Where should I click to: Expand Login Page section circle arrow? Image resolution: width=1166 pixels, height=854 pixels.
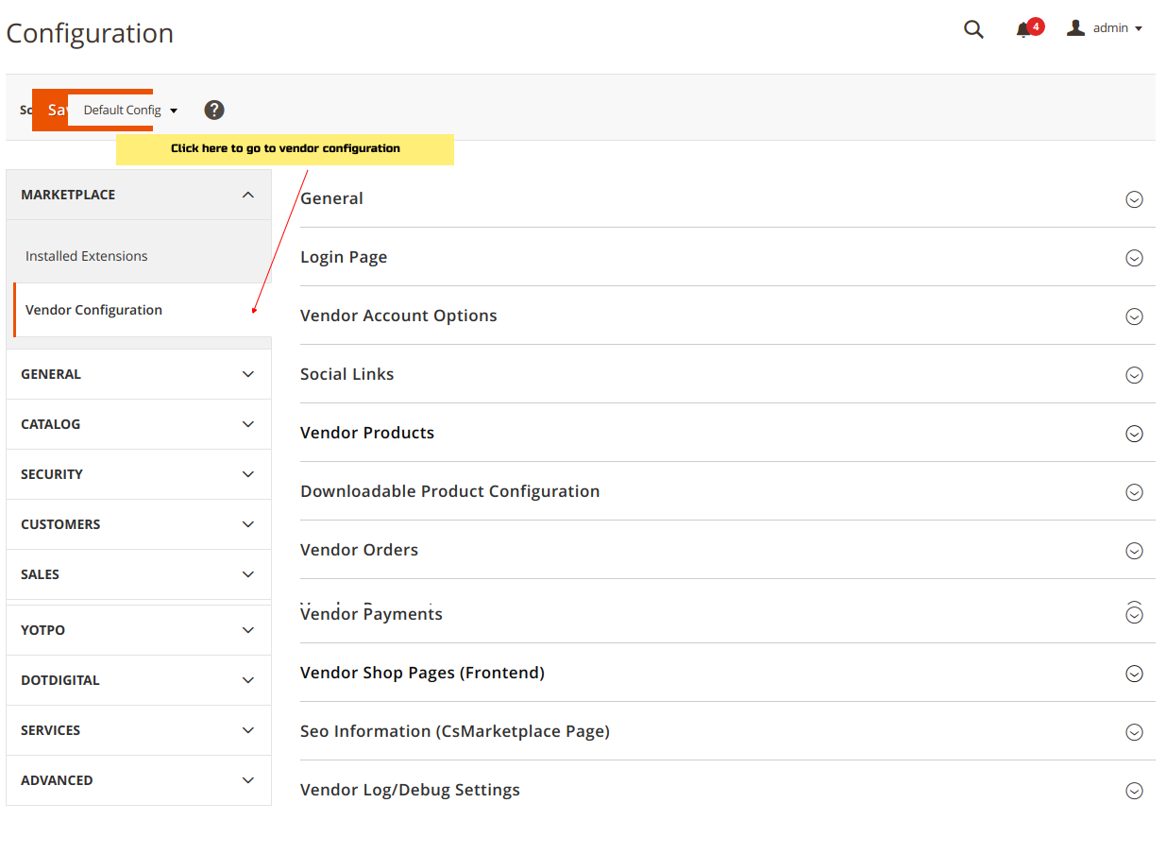pyautogui.click(x=1134, y=258)
